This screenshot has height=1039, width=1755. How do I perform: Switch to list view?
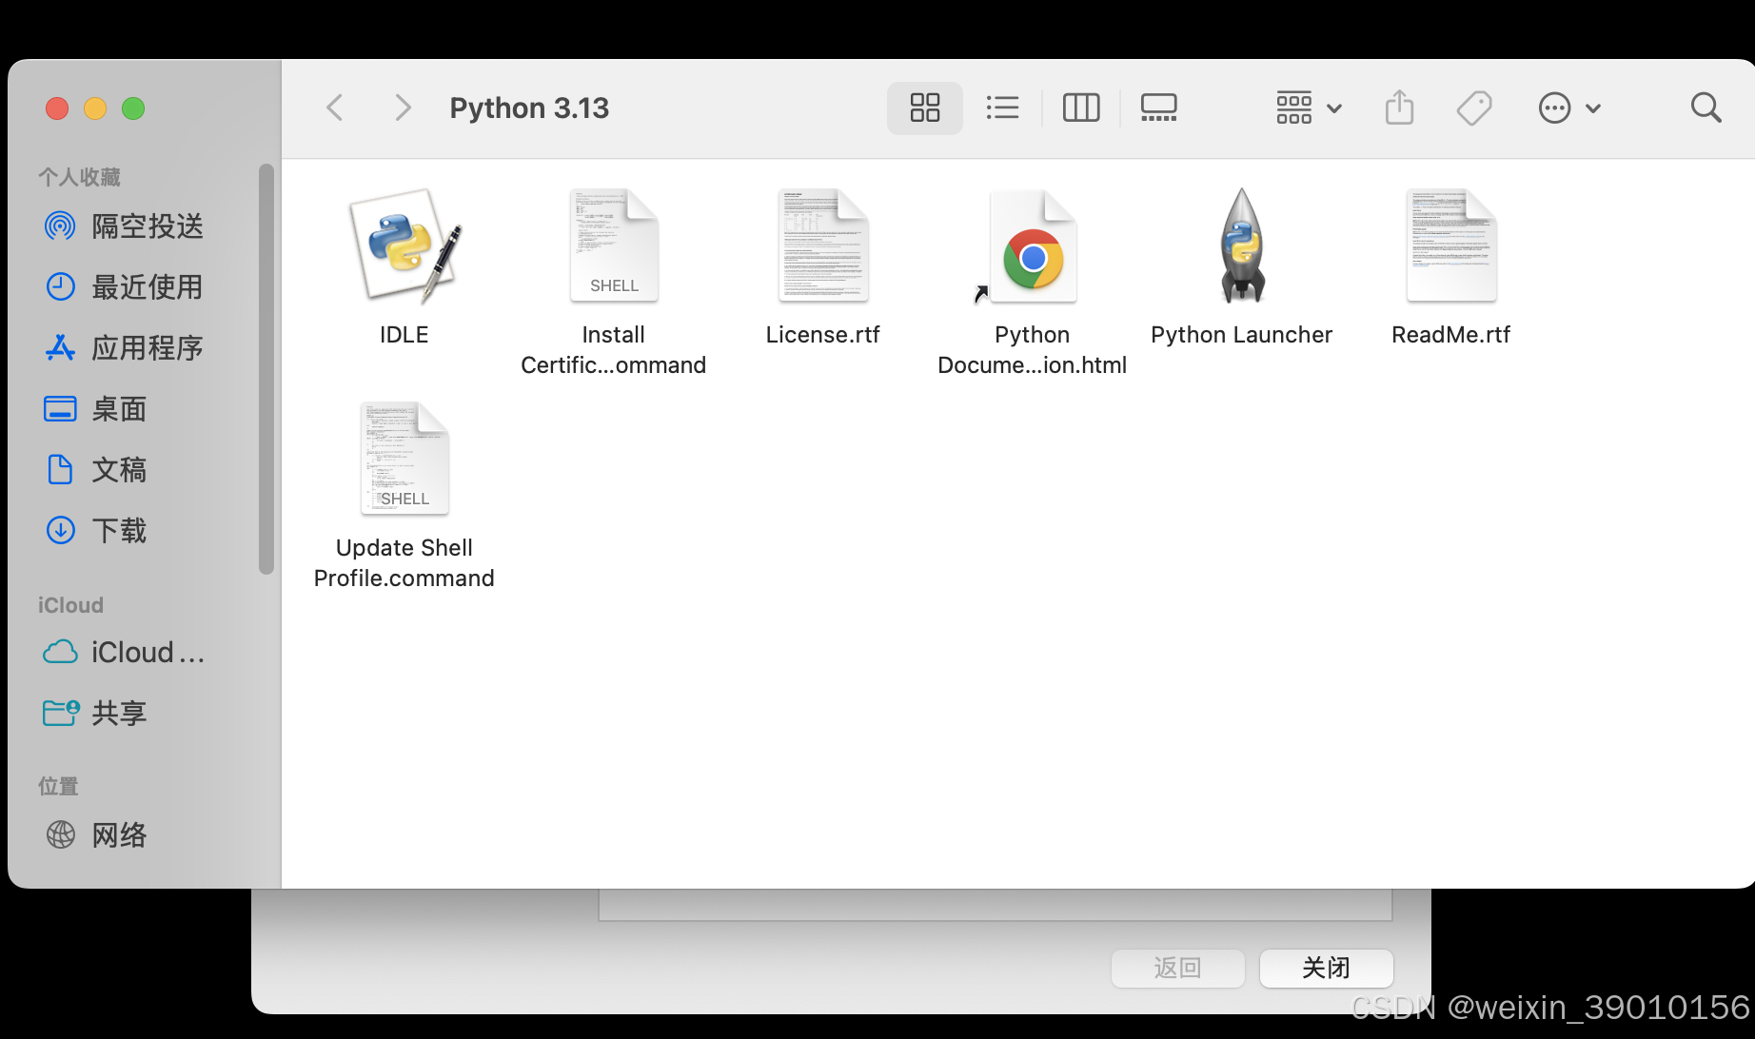click(1002, 108)
